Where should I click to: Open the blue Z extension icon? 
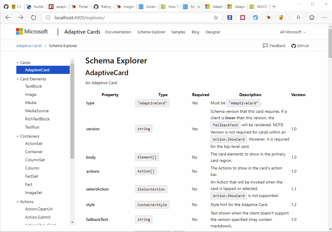[230, 18]
